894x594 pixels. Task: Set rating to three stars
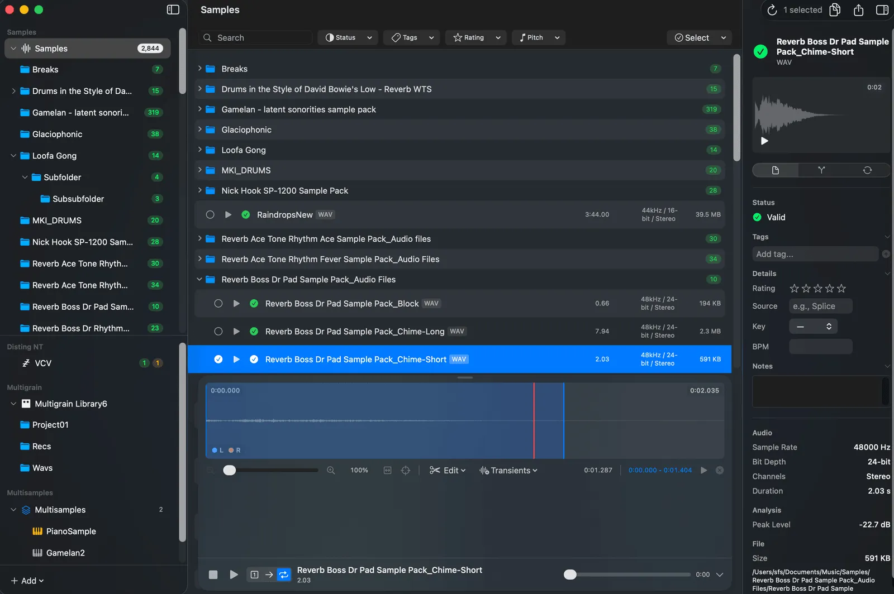point(818,288)
